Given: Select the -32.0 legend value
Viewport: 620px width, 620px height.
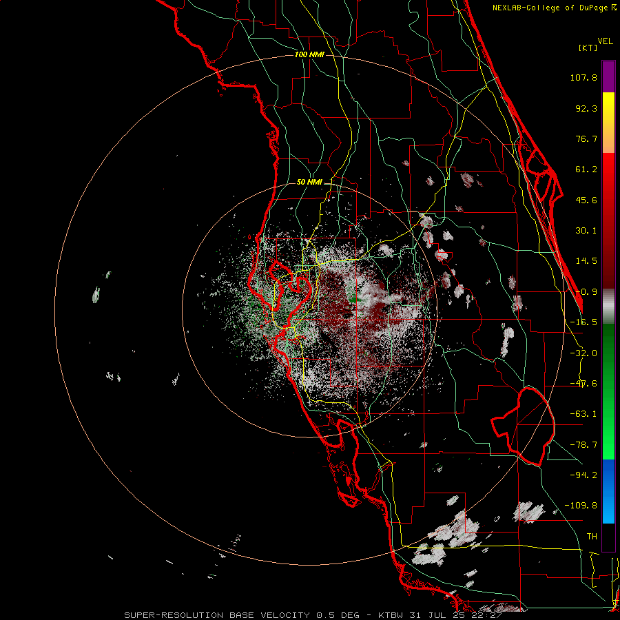Looking at the screenshot, I should [583, 353].
